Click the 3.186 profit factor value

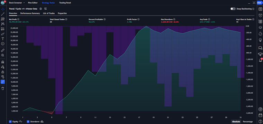click(129, 22)
